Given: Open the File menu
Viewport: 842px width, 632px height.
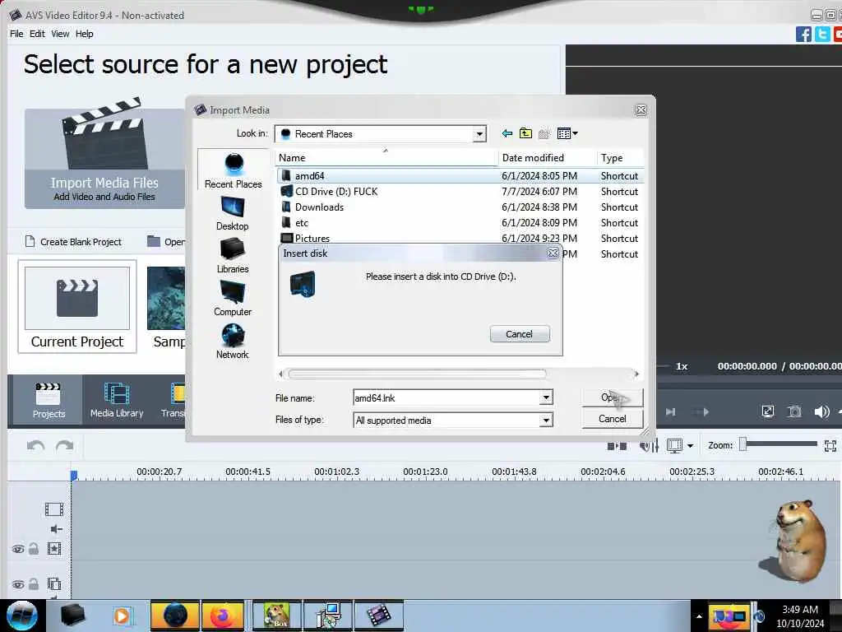Looking at the screenshot, I should tap(16, 34).
